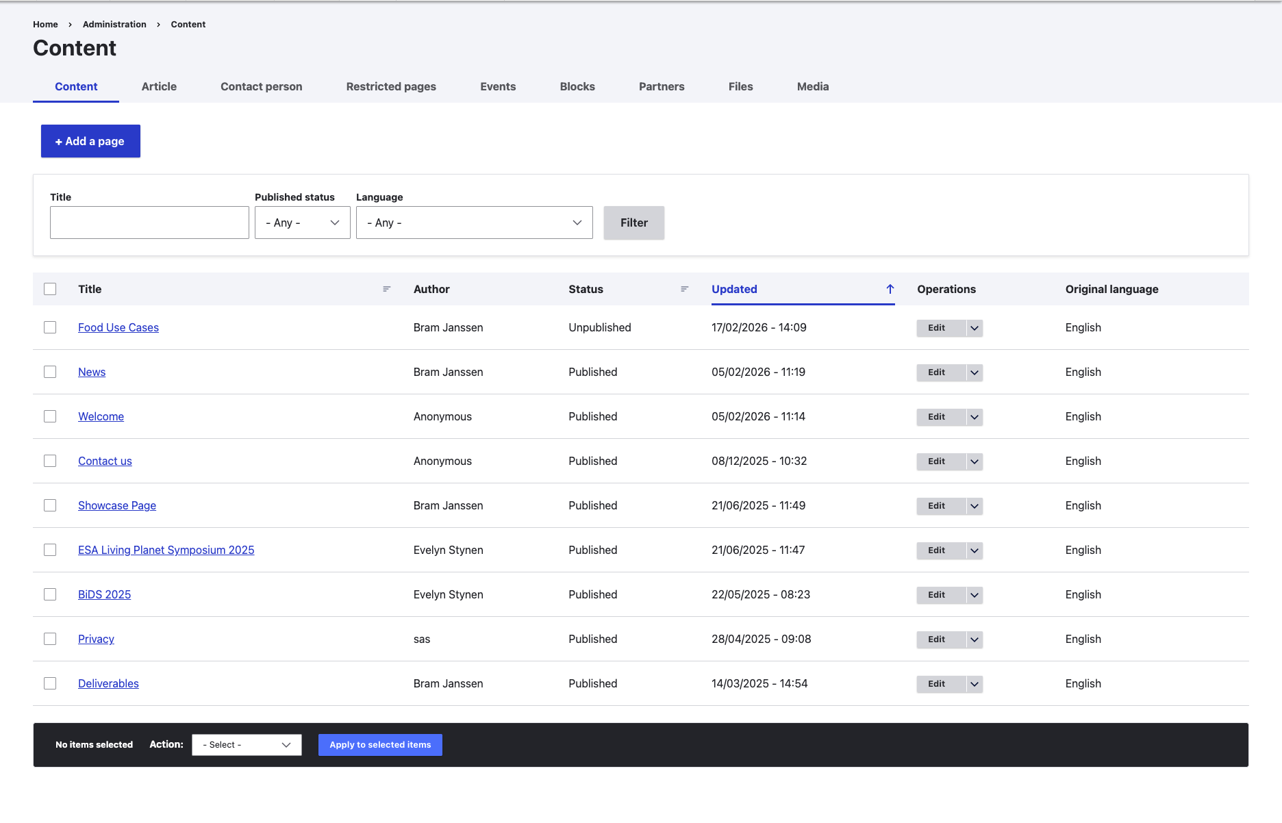Check the Deliverables row checkbox
The width and height of the screenshot is (1282, 823).
[50, 683]
